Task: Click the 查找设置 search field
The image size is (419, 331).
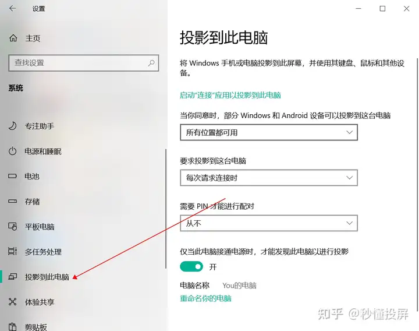Action: point(84,63)
